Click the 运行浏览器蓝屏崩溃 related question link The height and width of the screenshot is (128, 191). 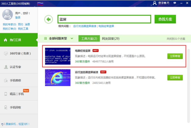coord(85,26)
